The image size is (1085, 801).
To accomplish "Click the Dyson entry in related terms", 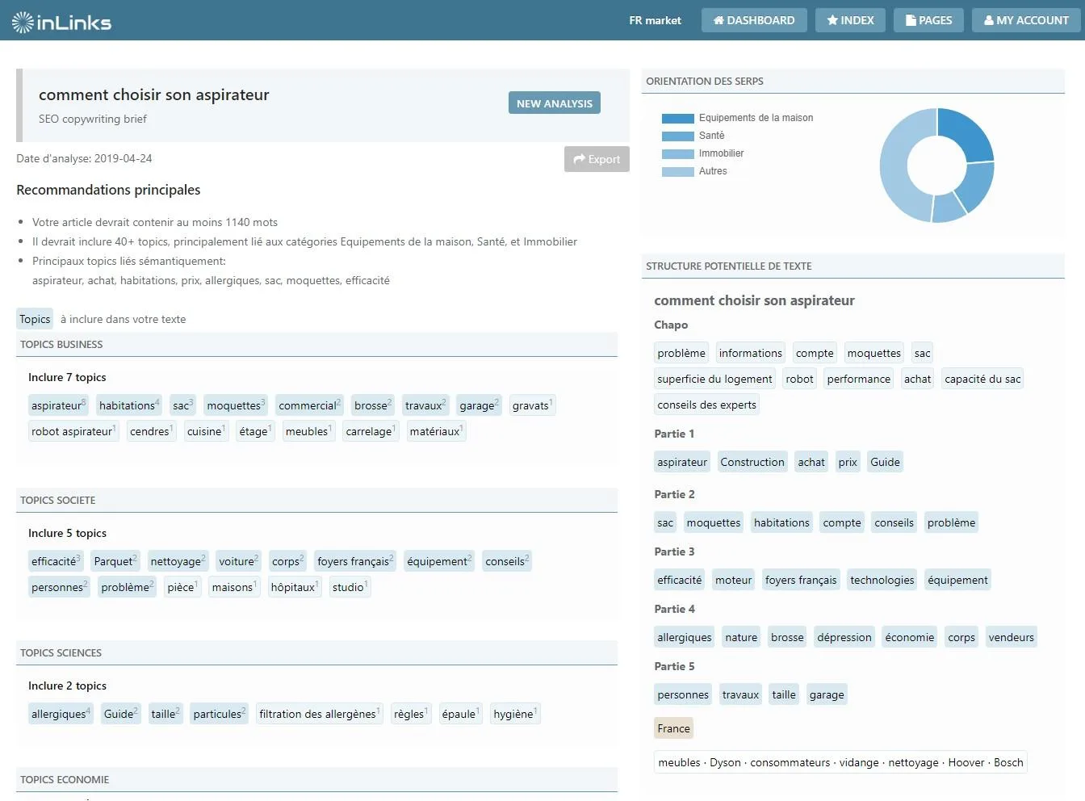I will [725, 762].
